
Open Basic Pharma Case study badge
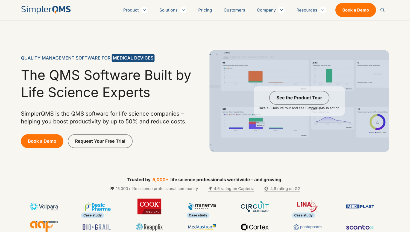(x=93, y=215)
